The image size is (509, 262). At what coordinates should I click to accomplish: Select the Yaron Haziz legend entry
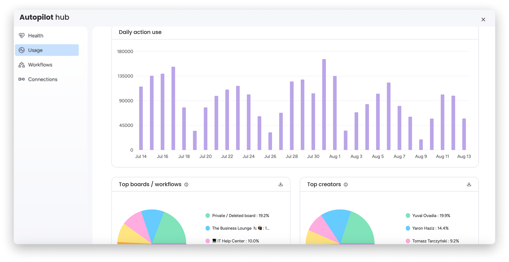430,228
